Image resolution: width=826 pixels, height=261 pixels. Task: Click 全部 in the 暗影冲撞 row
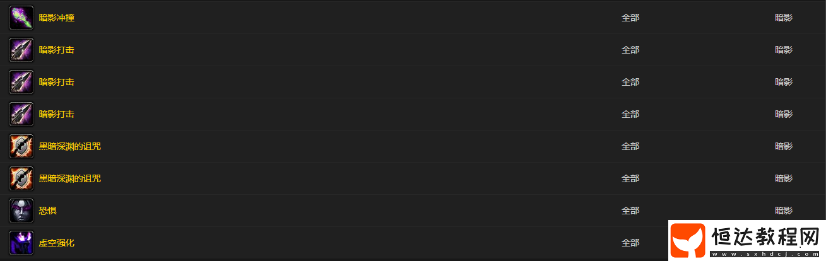point(630,18)
